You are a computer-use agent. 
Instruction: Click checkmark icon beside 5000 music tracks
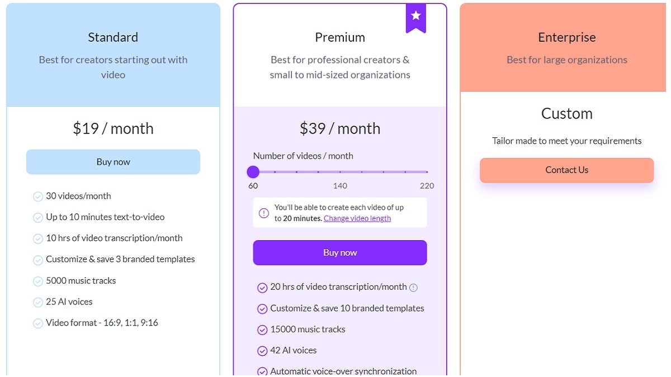pyautogui.click(x=38, y=281)
